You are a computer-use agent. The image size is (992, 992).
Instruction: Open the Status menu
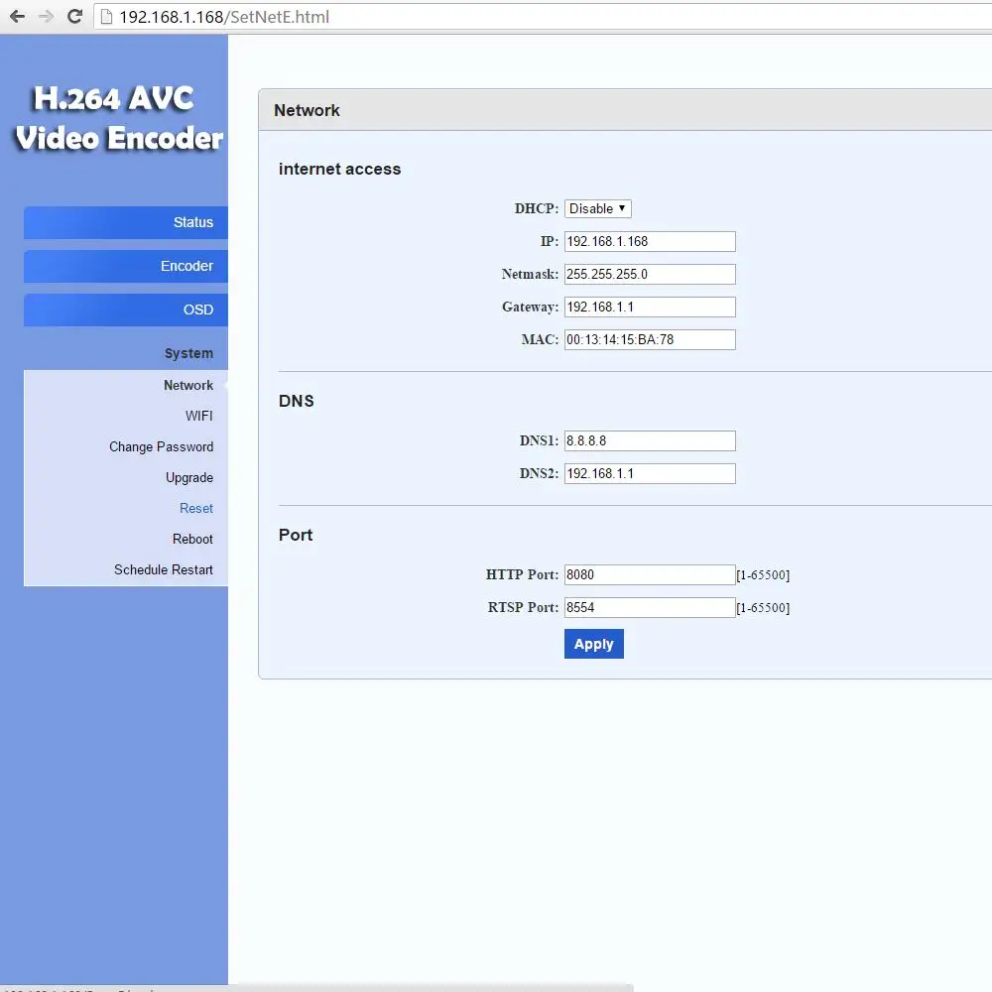click(x=126, y=222)
